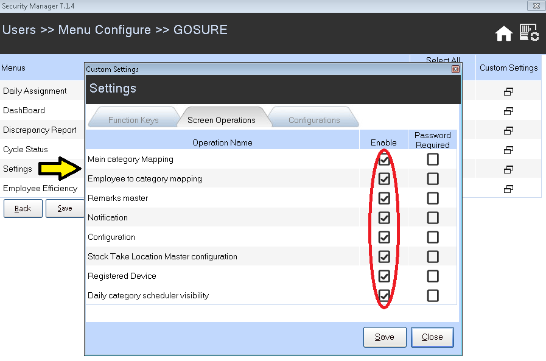The height and width of the screenshot is (361, 546).
Task: Open Custom Settings for Employee Efficiency
Action: (508, 189)
